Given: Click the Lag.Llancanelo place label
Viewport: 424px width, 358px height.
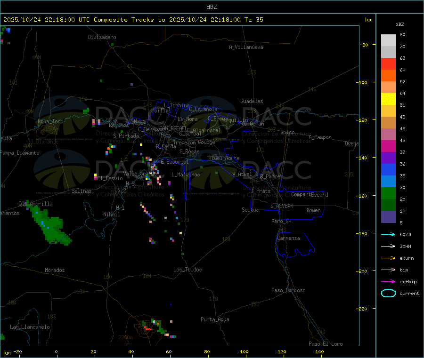Looking at the screenshot, I should pos(30,327).
